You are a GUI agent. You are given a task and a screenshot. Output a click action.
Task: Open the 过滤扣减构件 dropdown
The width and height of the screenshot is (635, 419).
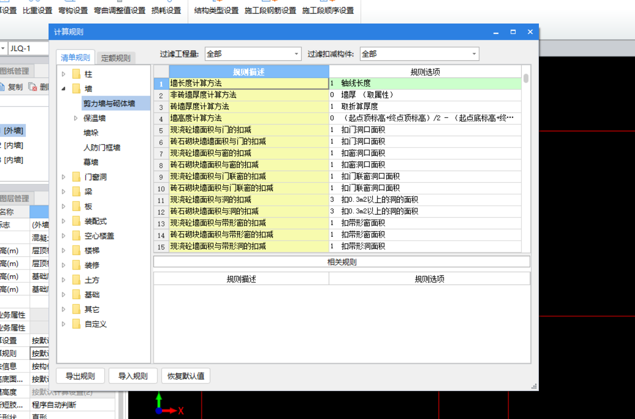coord(474,54)
